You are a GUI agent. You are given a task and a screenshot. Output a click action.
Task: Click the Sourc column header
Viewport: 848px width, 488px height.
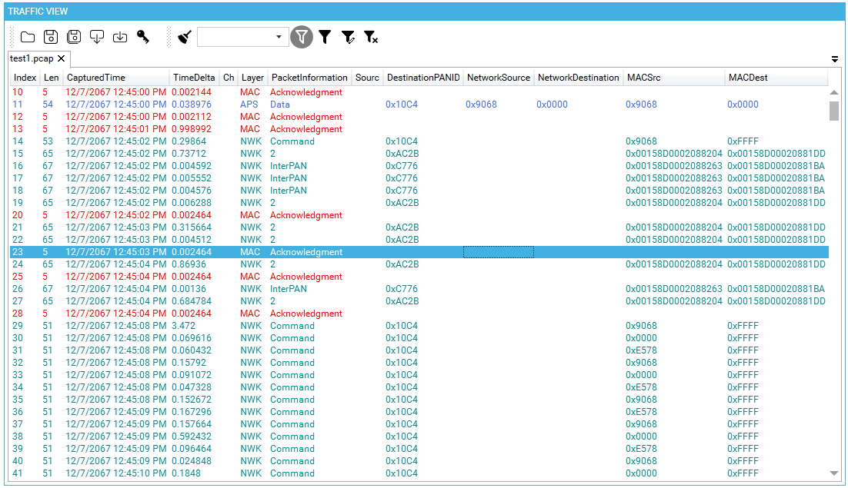click(367, 78)
